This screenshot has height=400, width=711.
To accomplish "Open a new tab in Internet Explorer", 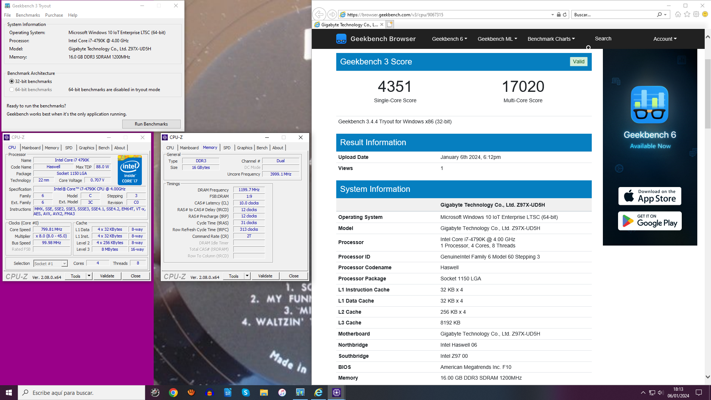I will click(390, 24).
